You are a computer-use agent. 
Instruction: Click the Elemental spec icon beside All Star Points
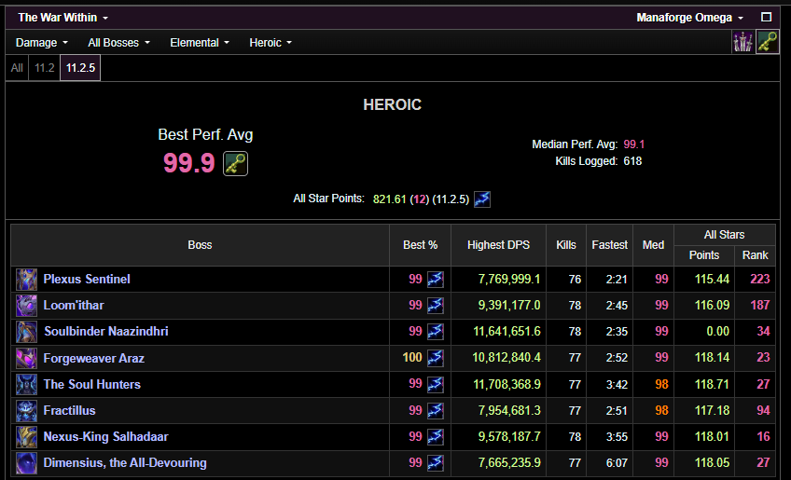[x=481, y=199]
